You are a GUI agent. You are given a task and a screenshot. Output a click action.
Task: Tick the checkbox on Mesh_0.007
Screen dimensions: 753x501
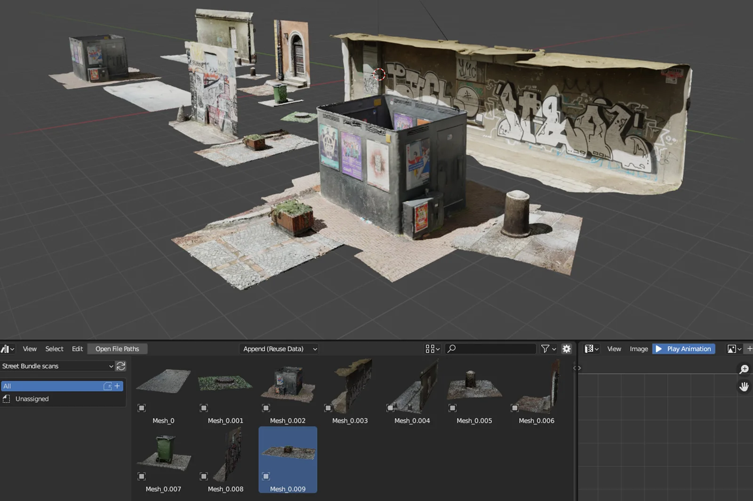[x=142, y=476]
